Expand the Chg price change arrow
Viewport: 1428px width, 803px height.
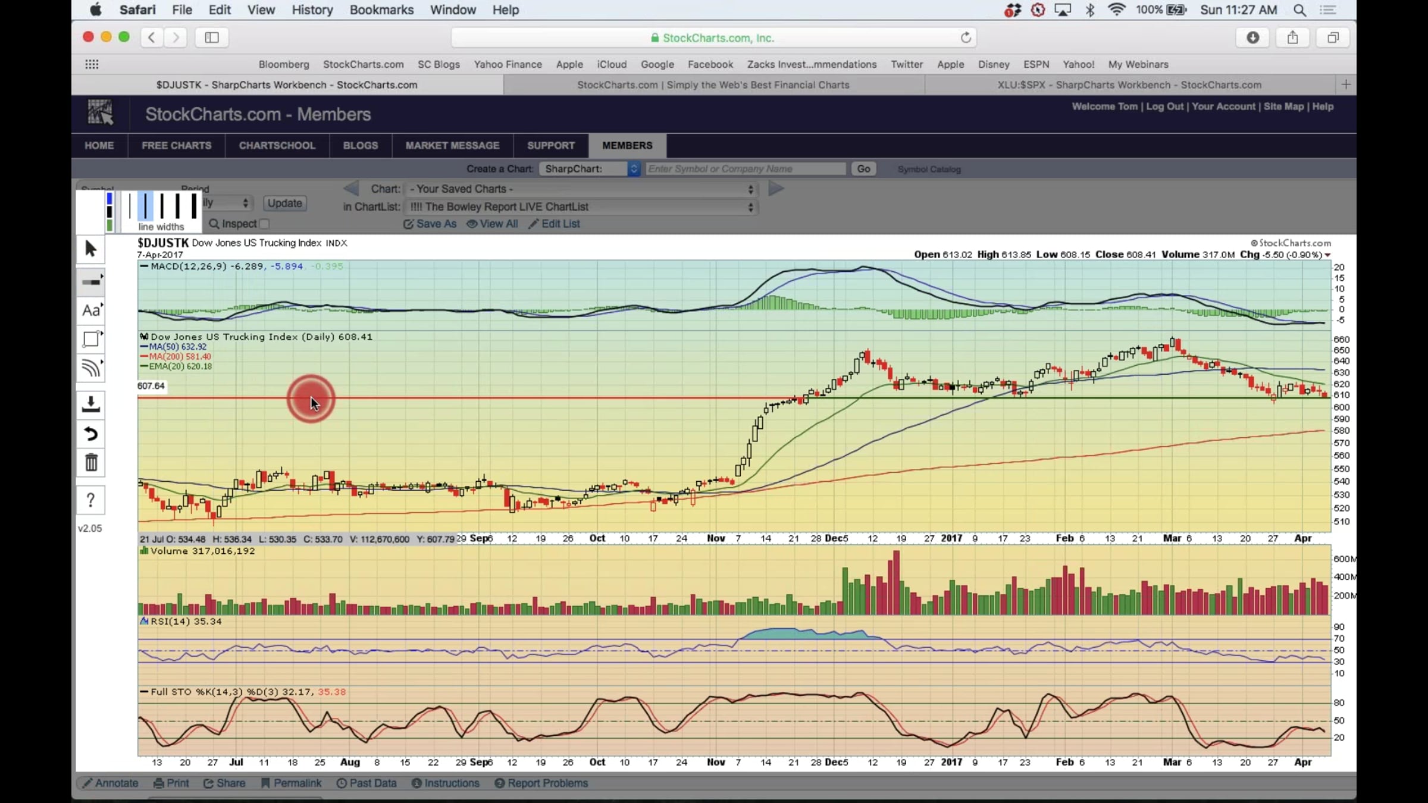[x=1327, y=255]
